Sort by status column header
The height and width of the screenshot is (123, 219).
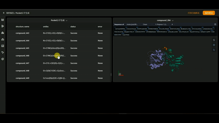coord(73,27)
